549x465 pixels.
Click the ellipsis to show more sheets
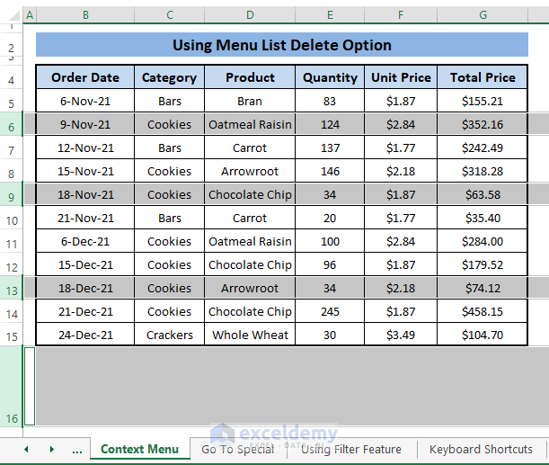pyautogui.click(x=77, y=450)
